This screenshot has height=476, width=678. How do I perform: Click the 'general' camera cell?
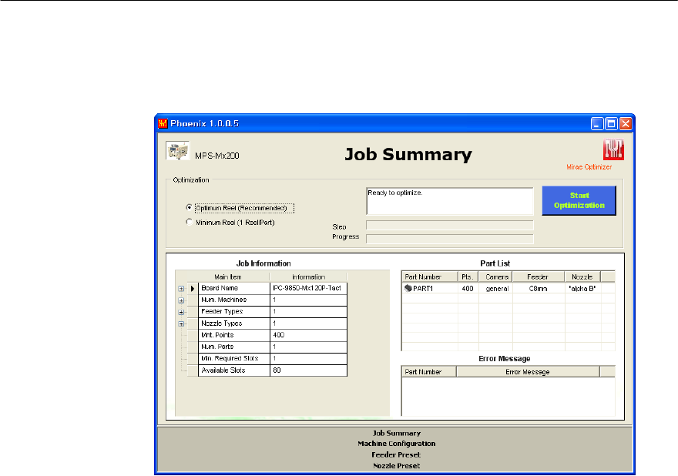[496, 288]
